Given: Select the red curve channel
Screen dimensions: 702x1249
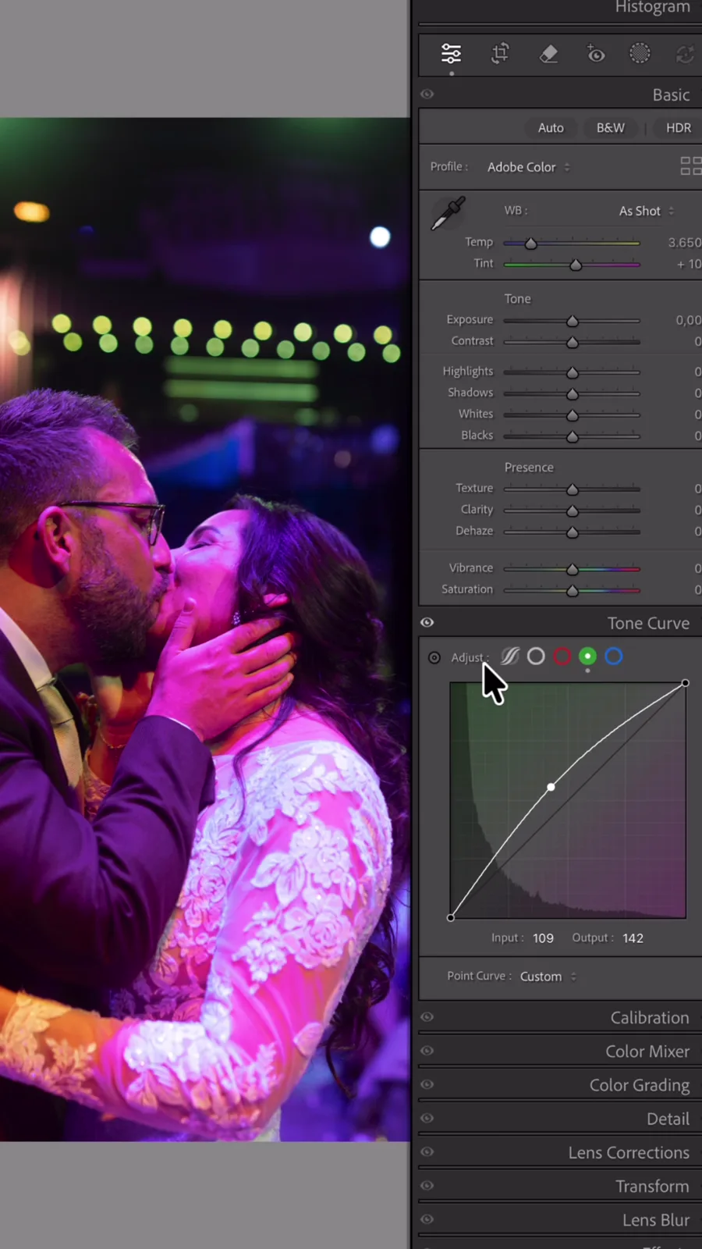Looking at the screenshot, I should (562, 657).
